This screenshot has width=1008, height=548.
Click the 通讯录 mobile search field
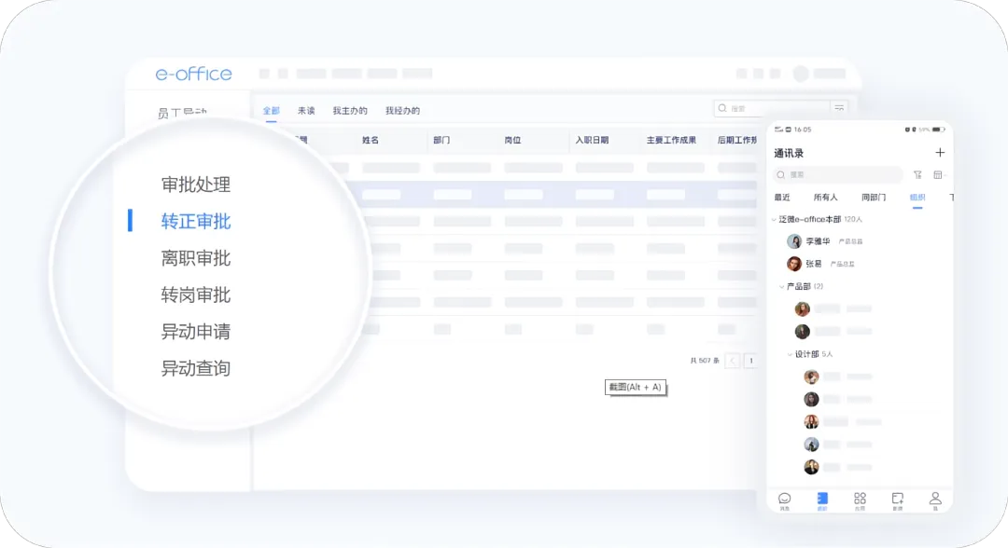click(837, 174)
